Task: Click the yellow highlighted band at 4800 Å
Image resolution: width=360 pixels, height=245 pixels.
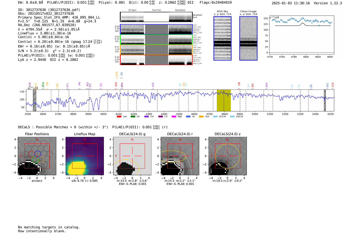Action: pyautogui.click(x=223, y=100)
